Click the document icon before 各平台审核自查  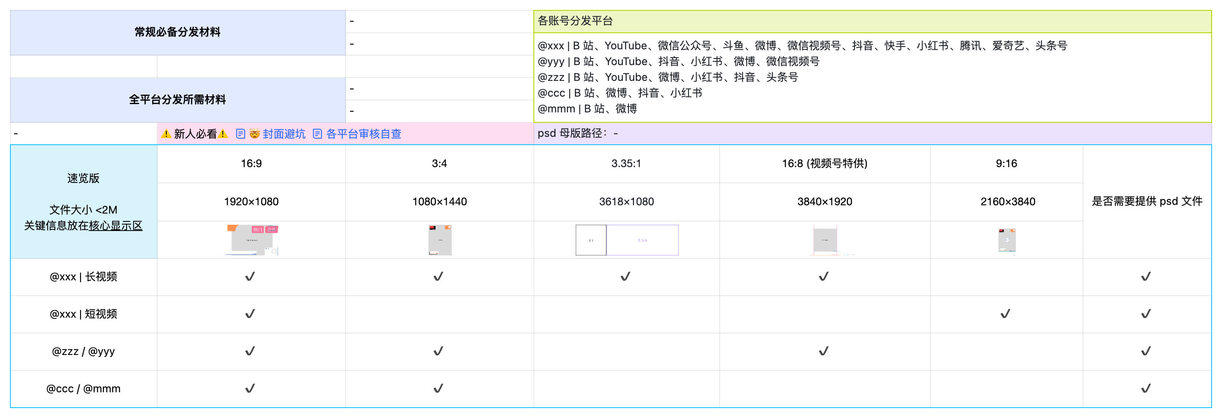click(317, 134)
